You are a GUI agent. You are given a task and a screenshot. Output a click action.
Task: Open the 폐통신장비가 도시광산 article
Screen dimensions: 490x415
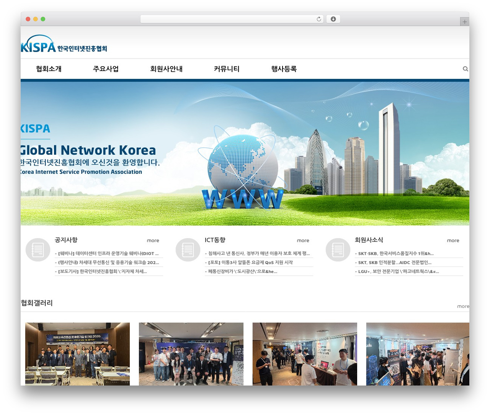click(x=241, y=271)
